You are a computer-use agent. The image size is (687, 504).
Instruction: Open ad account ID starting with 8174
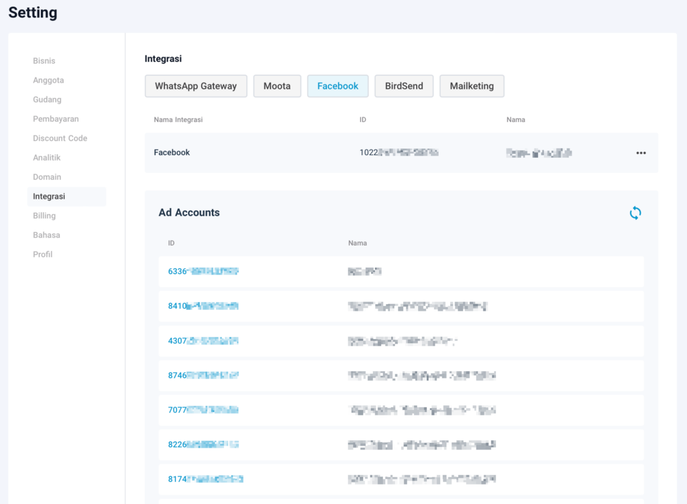[x=205, y=479]
